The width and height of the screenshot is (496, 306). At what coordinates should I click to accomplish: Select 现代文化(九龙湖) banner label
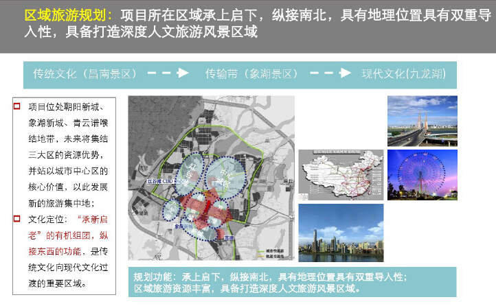click(x=403, y=74)
